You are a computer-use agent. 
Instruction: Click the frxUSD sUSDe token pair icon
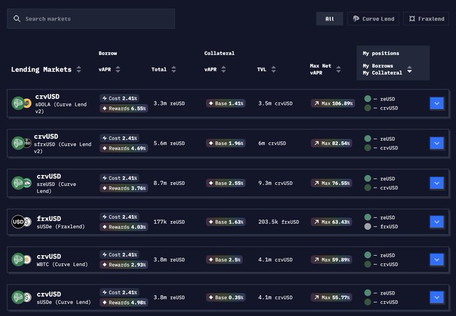pos(21,222)
